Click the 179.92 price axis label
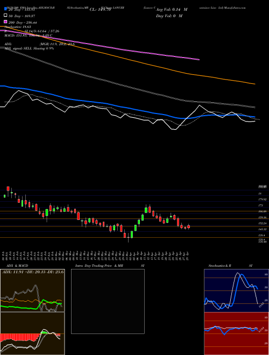 point(262,200)
